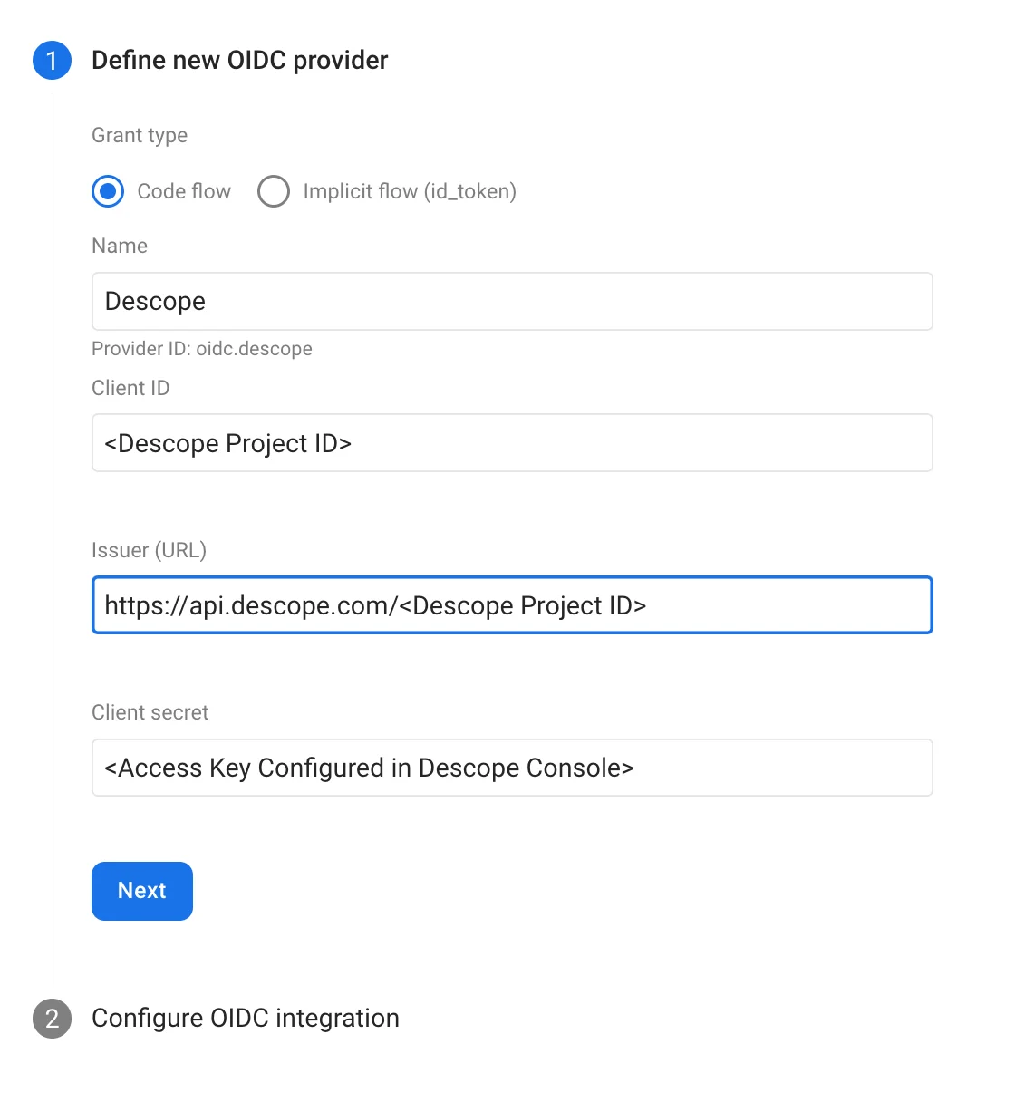Viewport: 1015px width, 1102px height.
Task: Click the Name input containing Descope
Action: 512,301
